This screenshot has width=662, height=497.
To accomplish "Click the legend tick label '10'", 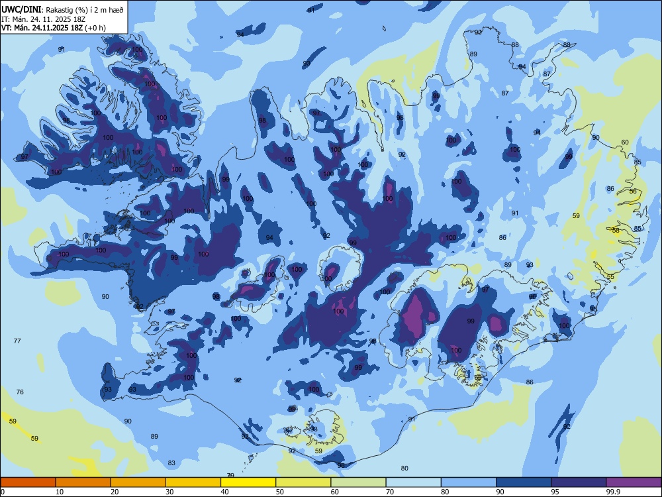I will pyautogui.click(x=60, y=492).
